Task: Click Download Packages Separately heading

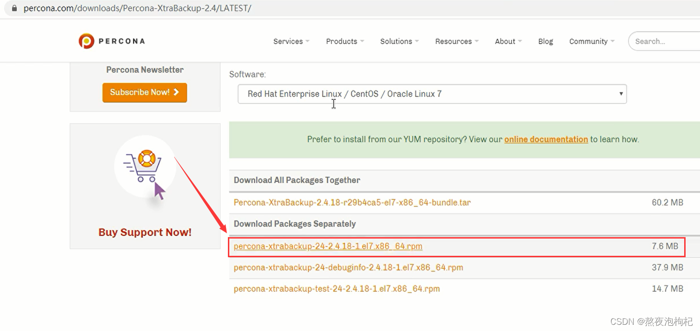Action: [295, 224]
